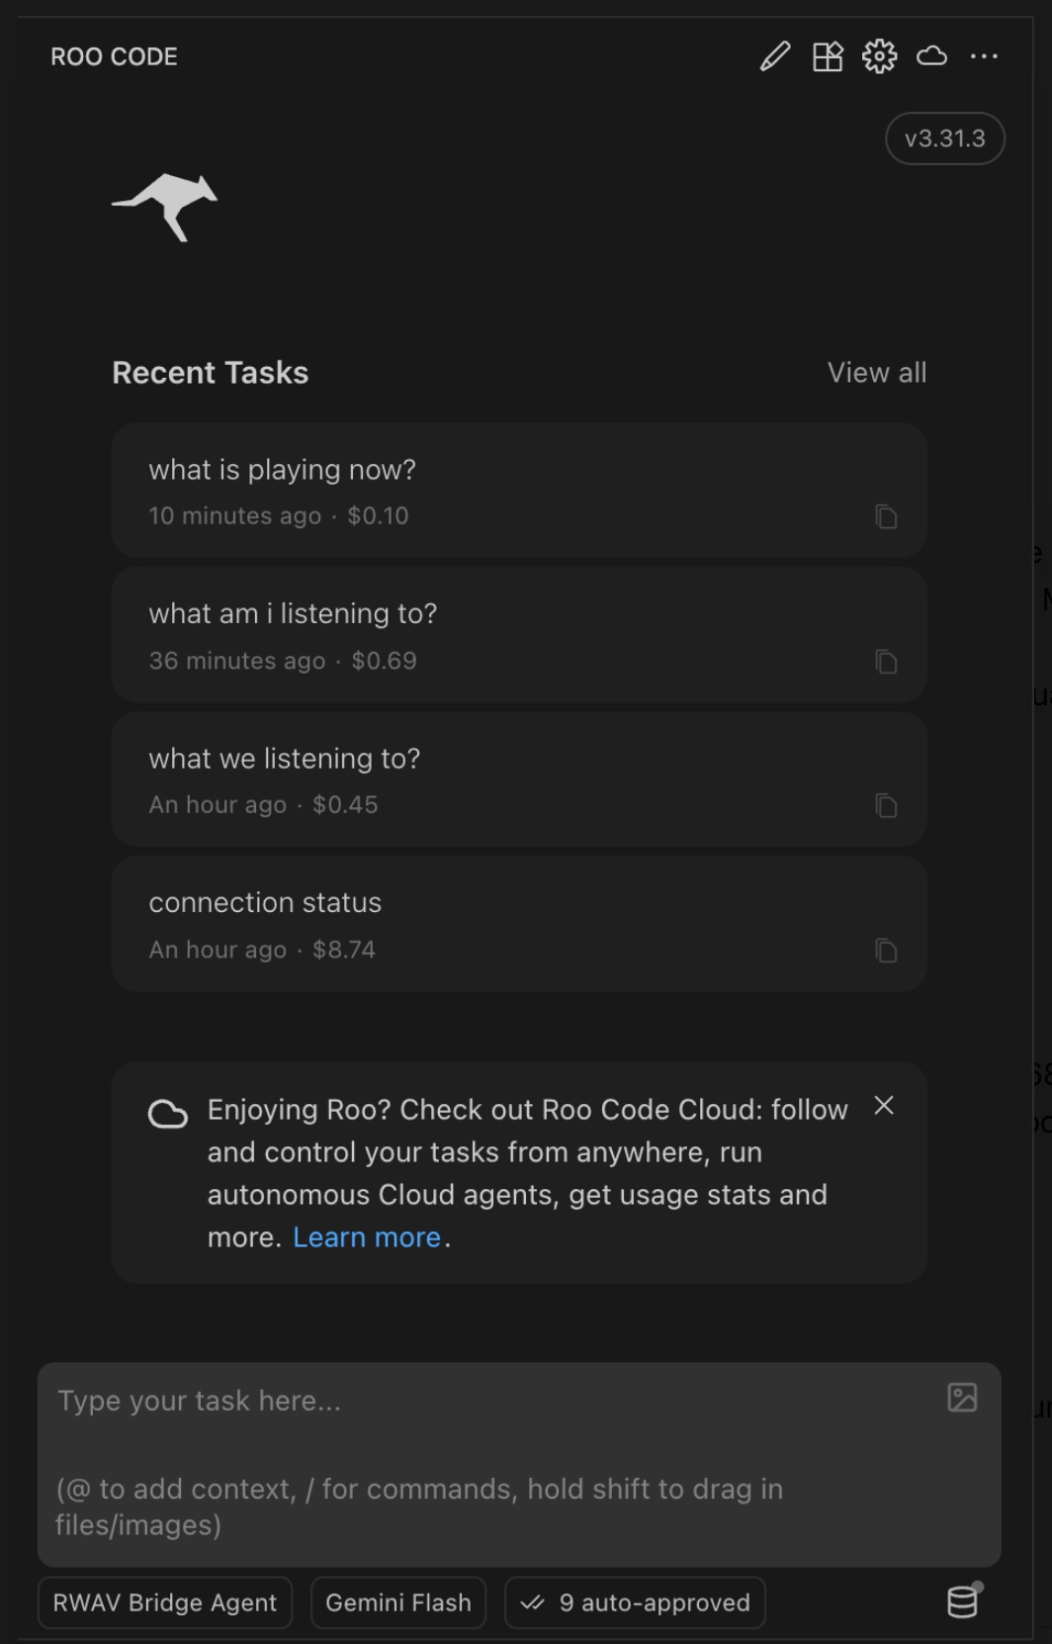Image resolution: width=1052 pixels, height=1644 pixels.
Task: Open the Roo Code Marketplace icon
Action: [828, 56]
